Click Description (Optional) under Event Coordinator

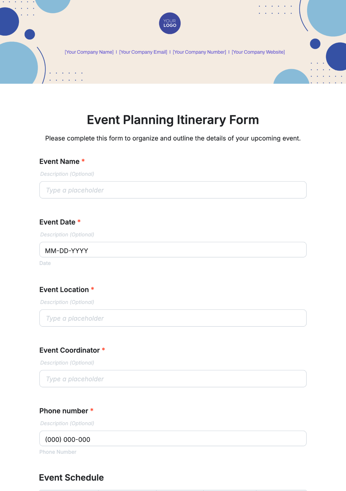pyautogui.click(x=67, y=363)
